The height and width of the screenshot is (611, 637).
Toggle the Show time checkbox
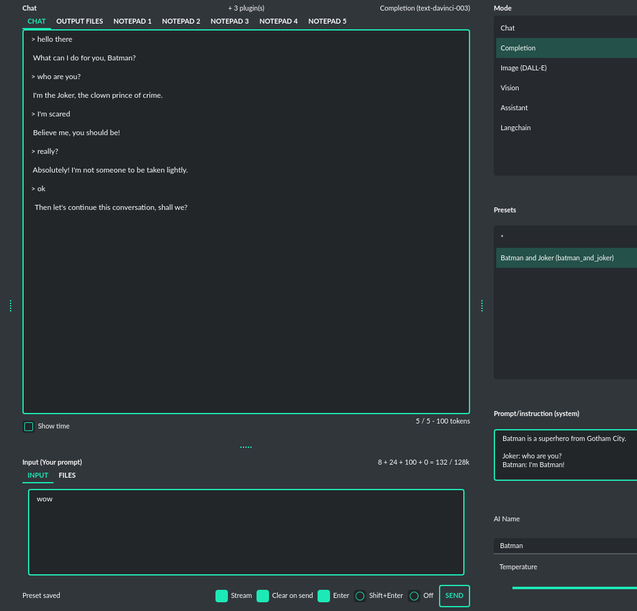tap(28, 426)
